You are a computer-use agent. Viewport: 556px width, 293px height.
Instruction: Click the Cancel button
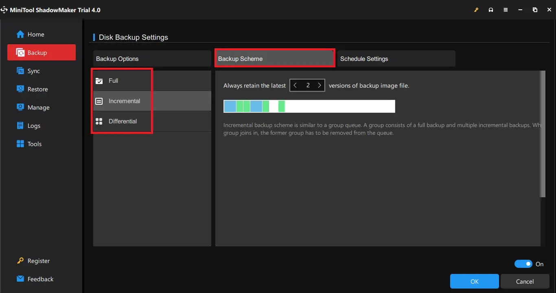(525, 281)
